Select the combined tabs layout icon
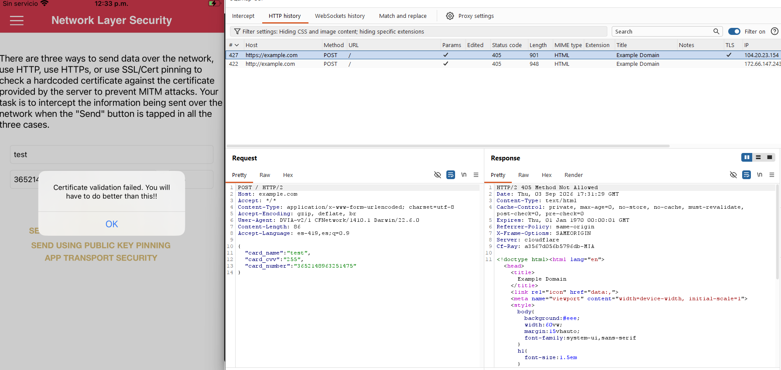Viewport: 781px width, 370px height. coord(770,157)
